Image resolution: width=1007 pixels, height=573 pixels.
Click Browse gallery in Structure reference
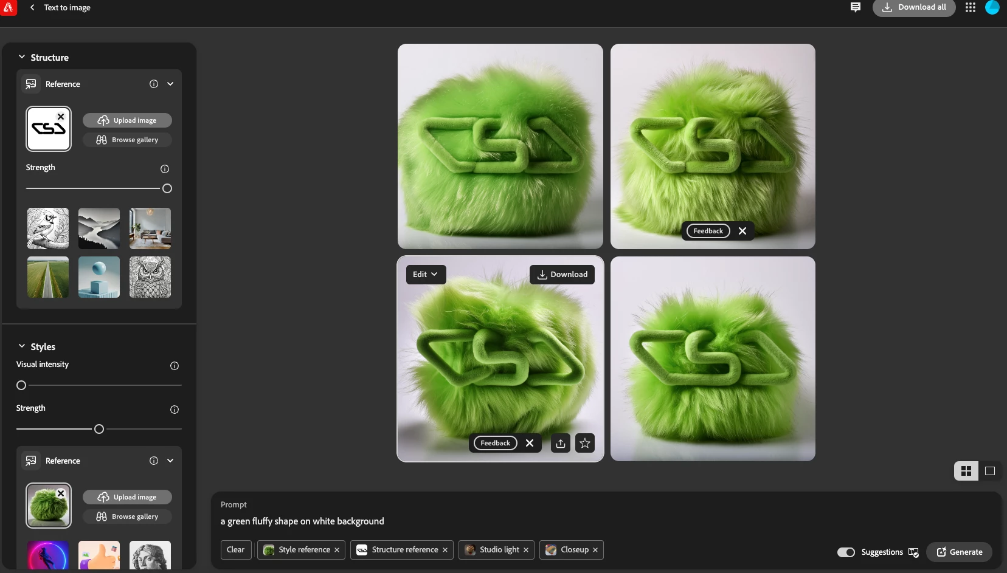pyautogui.click(x=127, y=140)
